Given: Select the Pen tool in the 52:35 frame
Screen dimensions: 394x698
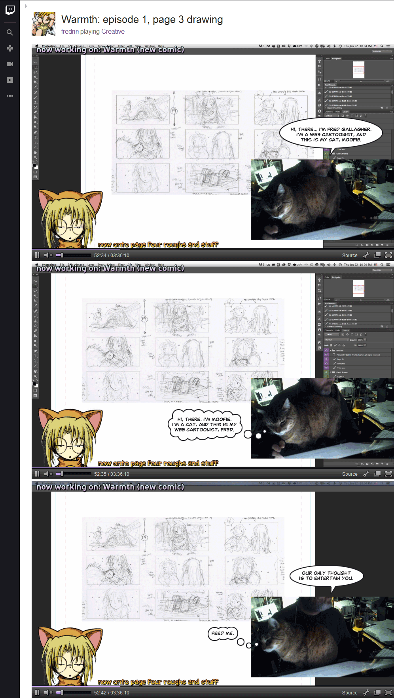Looking at the screenshot, I should click(35, 351).
